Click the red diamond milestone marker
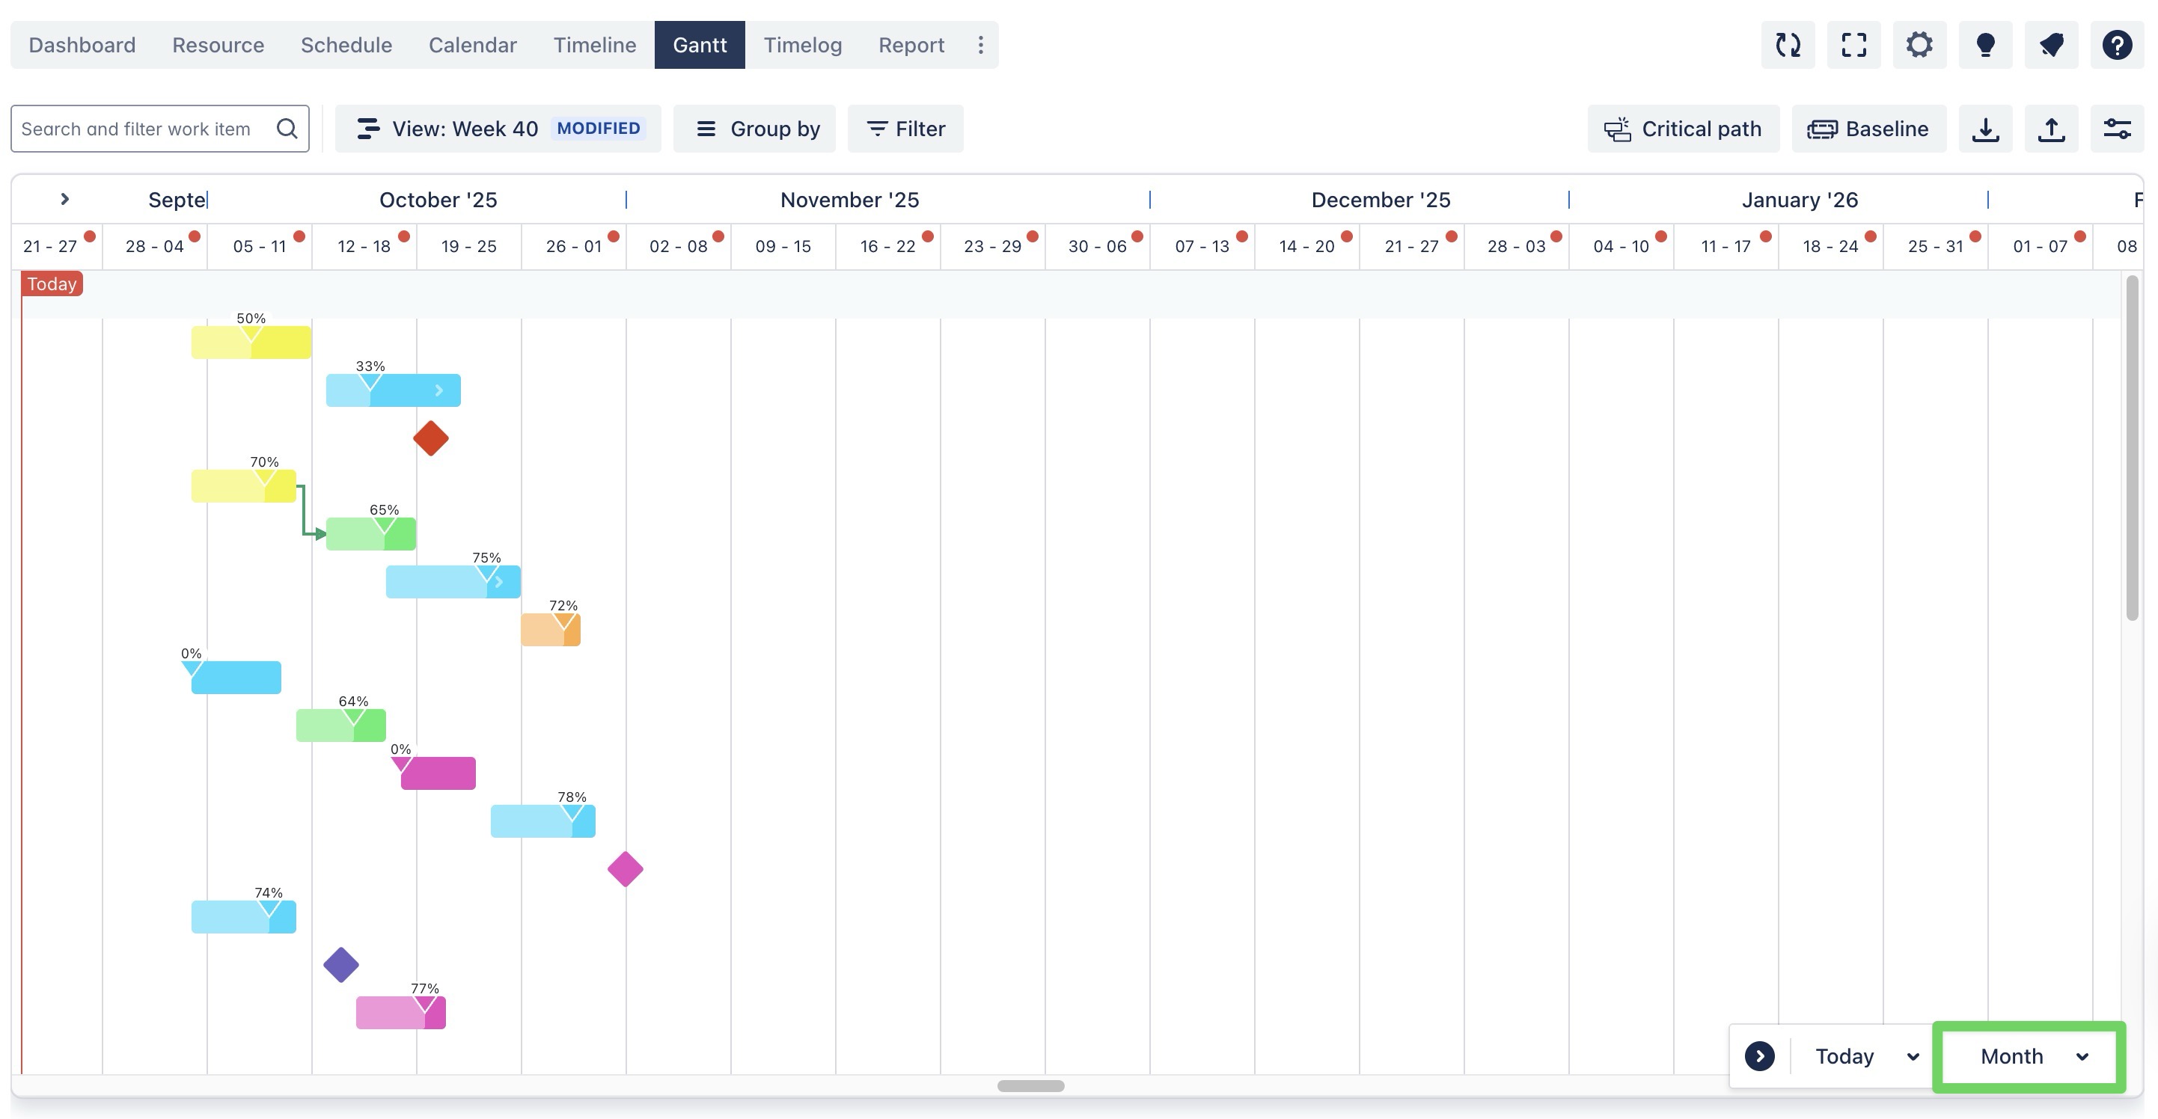This screenshot has height=1119, width=2158. pyautogui.click(x=430, y=438)
